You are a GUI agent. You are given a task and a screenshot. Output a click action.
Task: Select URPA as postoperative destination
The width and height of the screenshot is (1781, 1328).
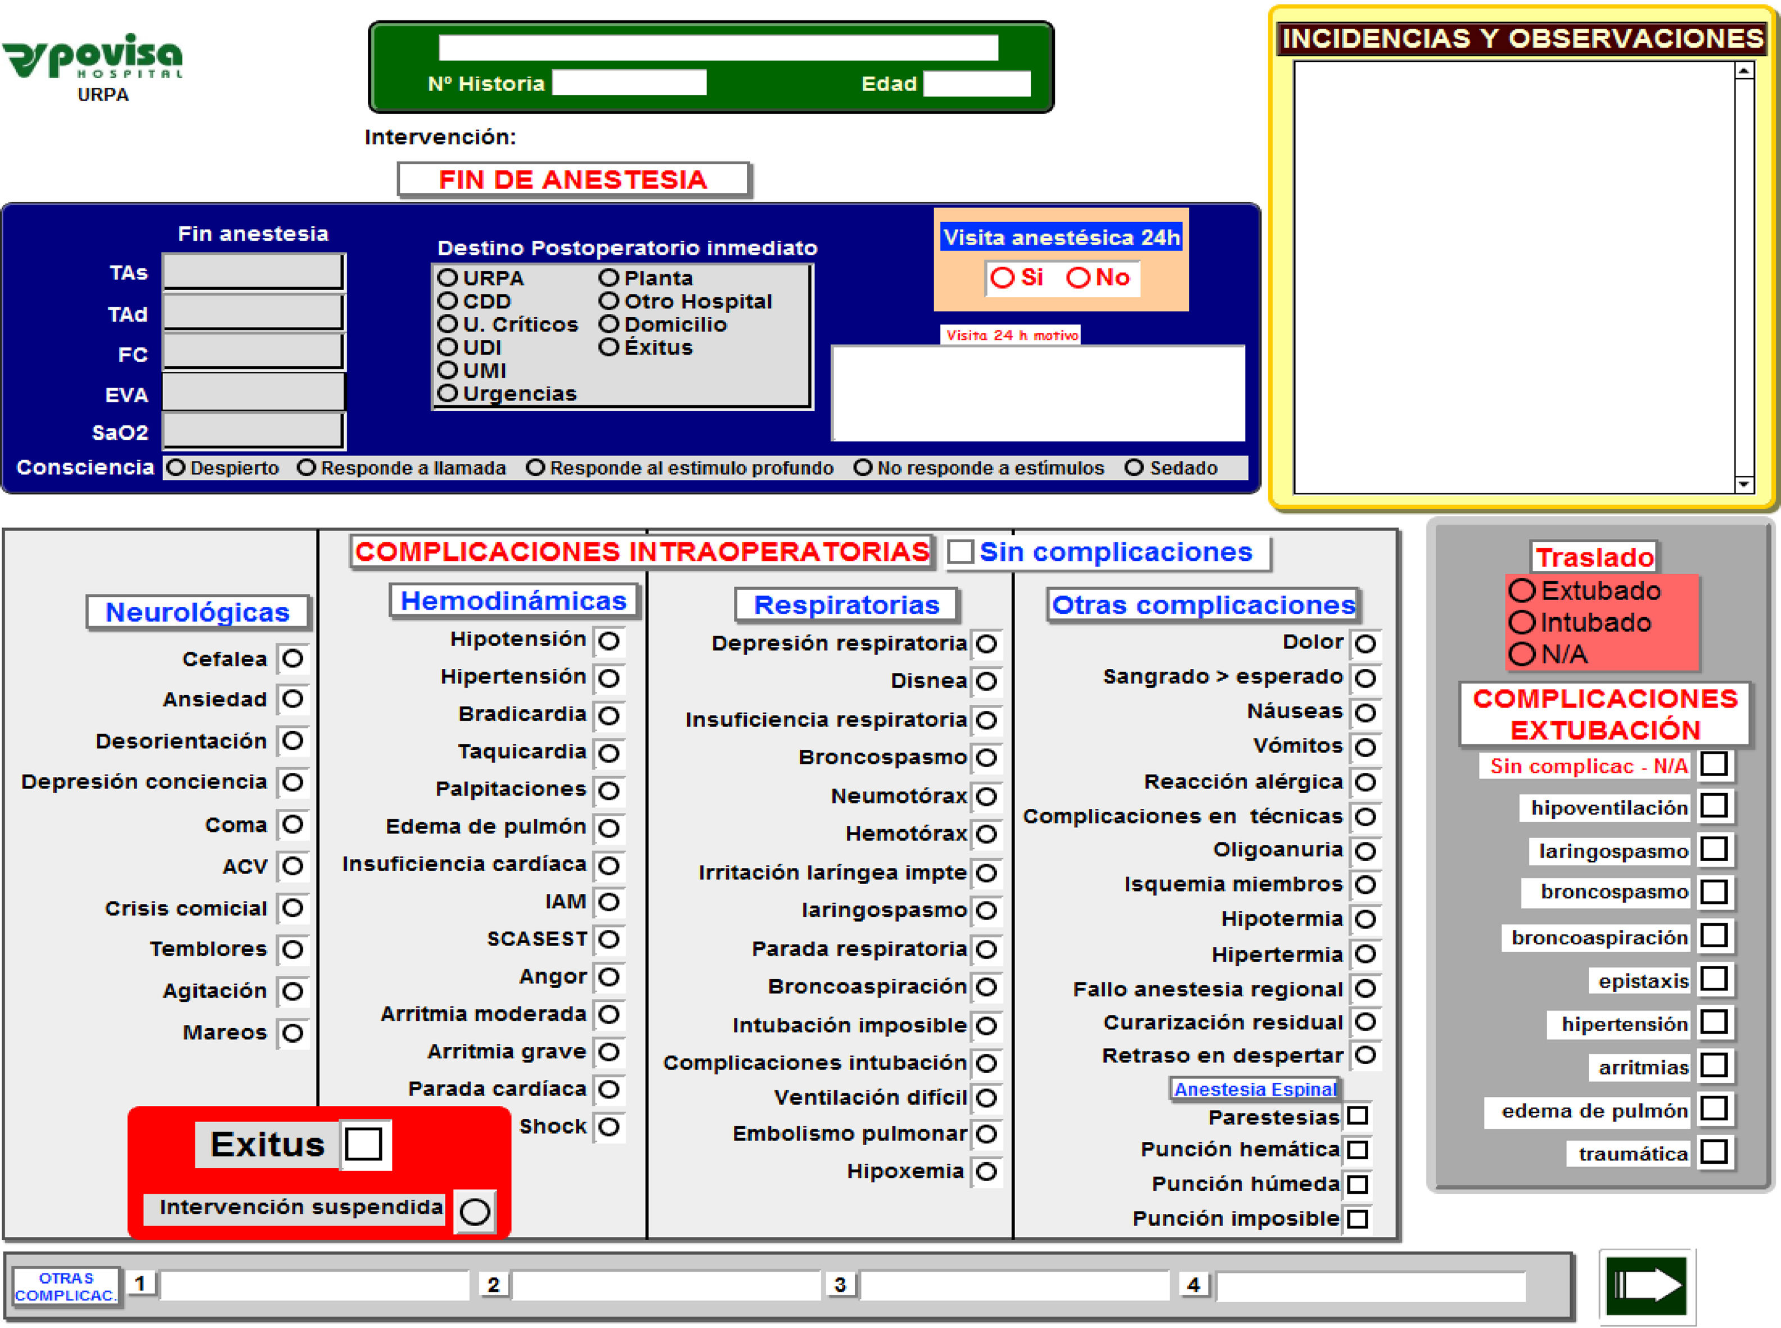tap(448, 278)
